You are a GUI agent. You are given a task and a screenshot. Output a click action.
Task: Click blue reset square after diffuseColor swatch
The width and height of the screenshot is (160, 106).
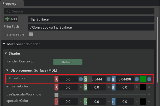pos(149,79)
